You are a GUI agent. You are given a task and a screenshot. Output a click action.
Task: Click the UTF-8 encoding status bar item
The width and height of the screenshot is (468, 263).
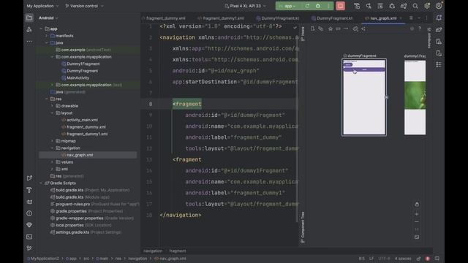(384, 259)
